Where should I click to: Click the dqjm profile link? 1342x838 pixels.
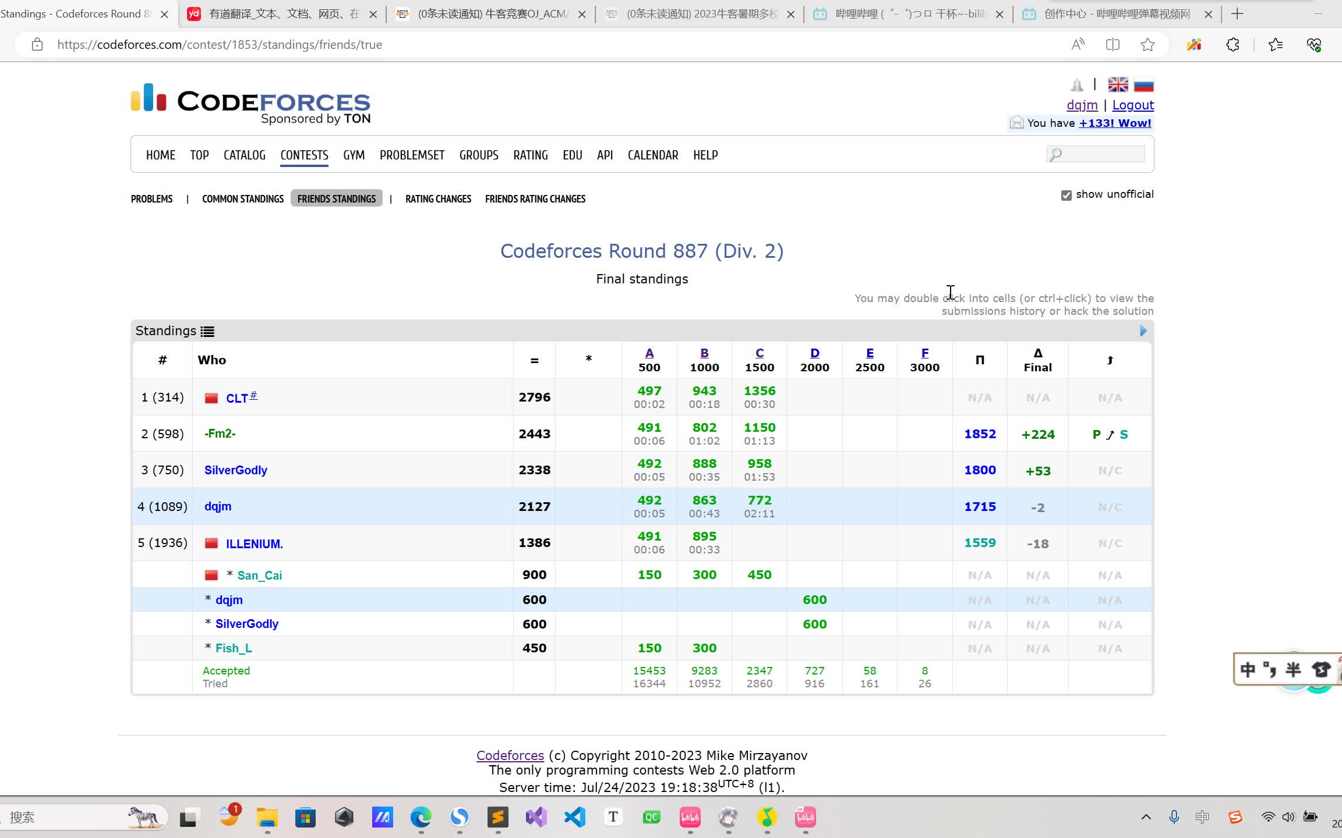tap(1081, 105)
